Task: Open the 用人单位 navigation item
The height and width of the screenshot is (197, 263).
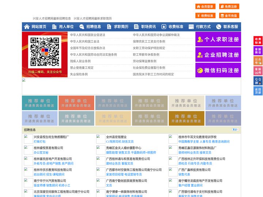Action: coord(66,27)
